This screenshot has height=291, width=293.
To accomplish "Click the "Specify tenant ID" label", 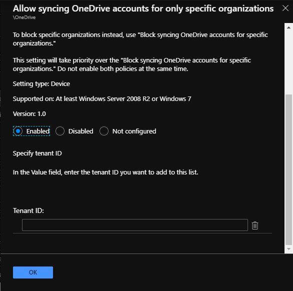I will tap(37, 153).
